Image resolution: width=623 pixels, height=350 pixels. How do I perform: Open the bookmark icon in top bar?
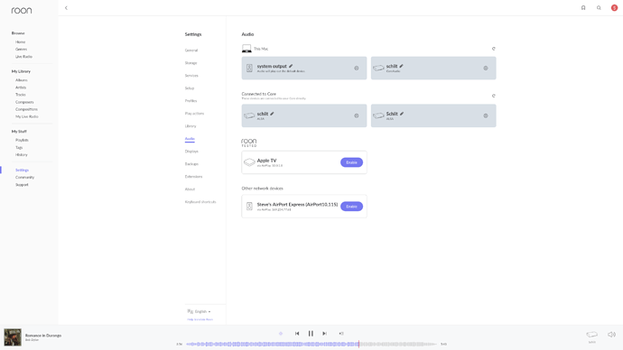[583, 8]
